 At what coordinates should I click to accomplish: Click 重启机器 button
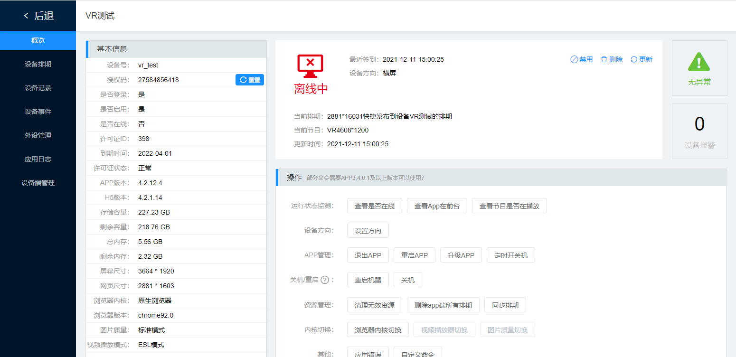pyautogui.click(x=368, y=280)
